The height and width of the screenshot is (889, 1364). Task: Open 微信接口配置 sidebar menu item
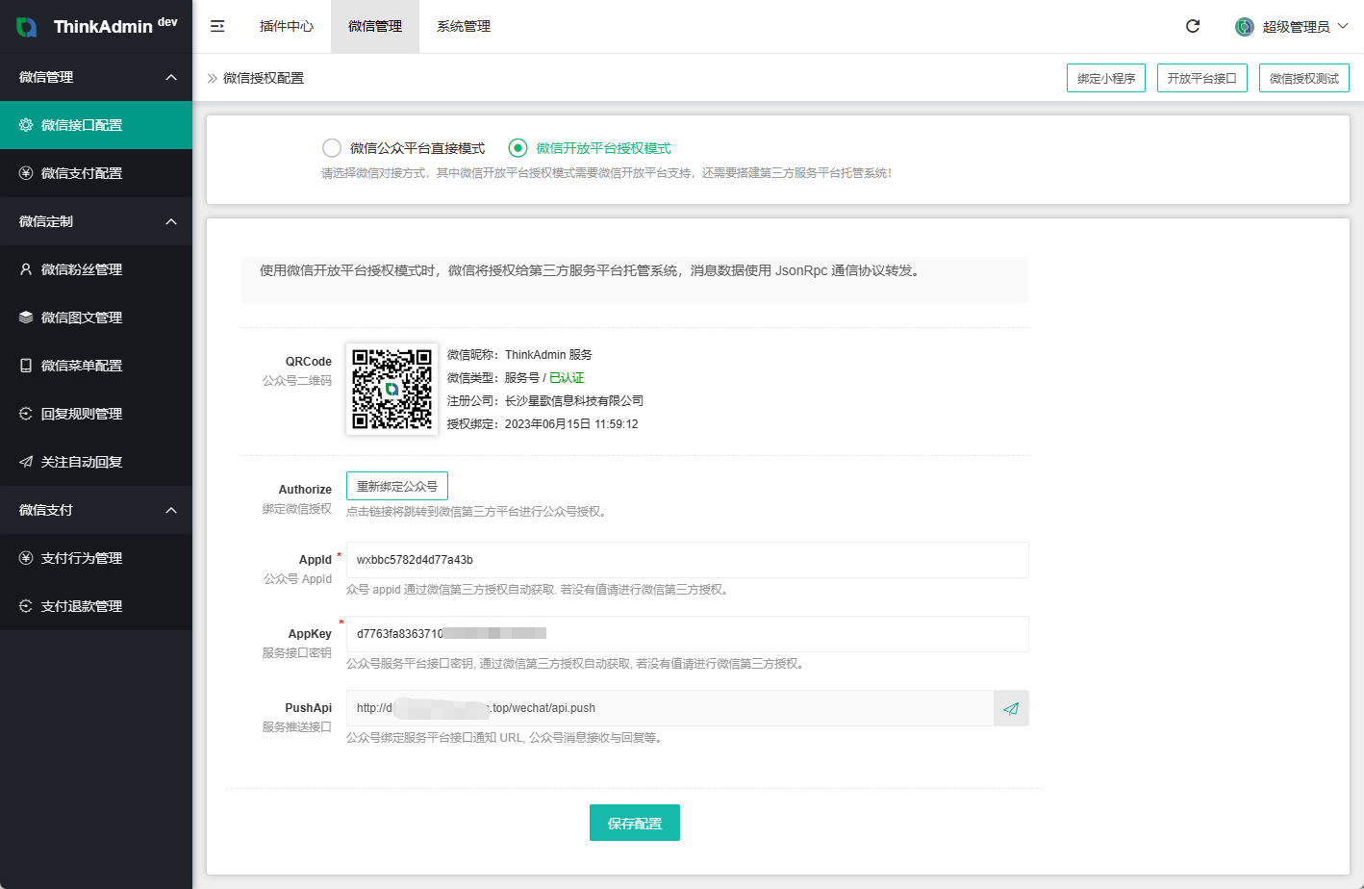coord(96,125)
